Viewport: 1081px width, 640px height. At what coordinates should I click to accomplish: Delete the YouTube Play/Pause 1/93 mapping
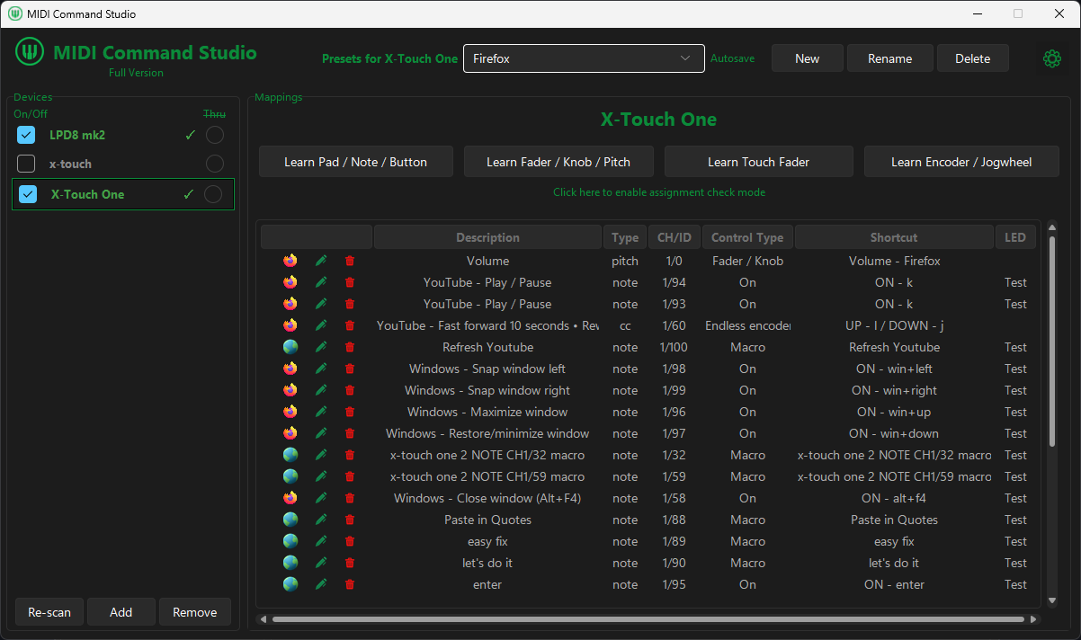(350, 304)
